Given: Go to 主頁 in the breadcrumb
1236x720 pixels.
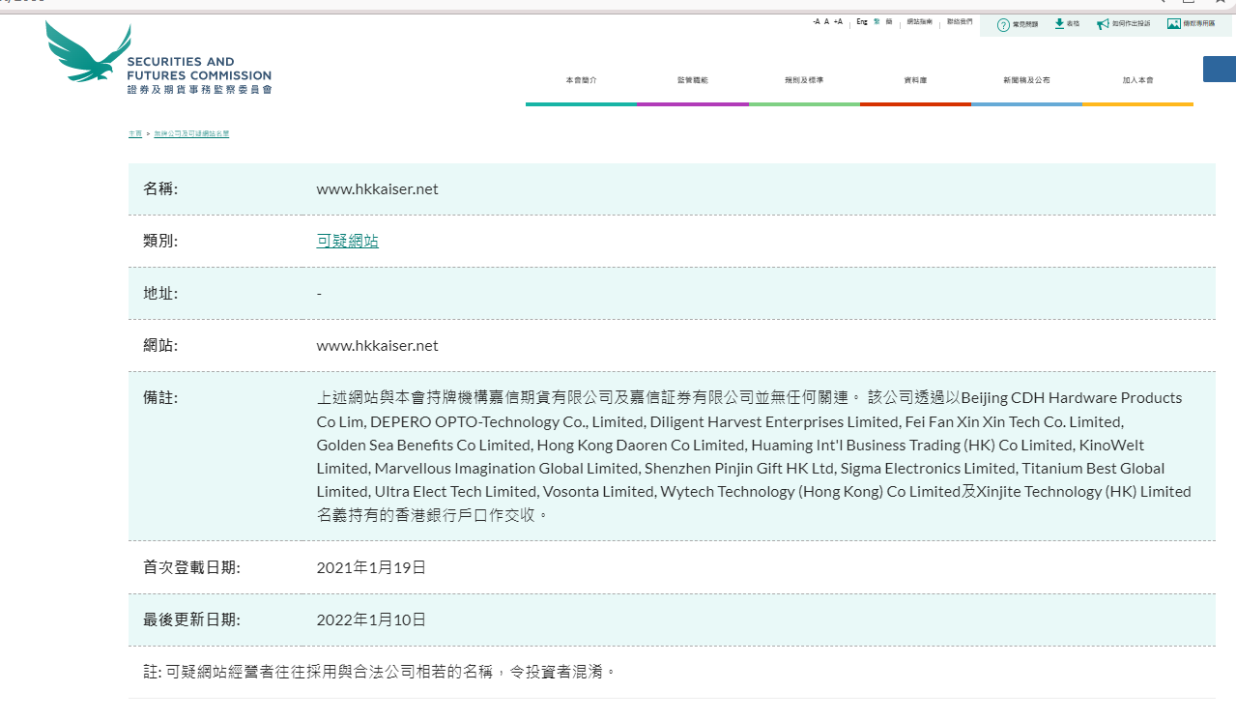Looking at the screenshot, I should click(x=134, y=133).
